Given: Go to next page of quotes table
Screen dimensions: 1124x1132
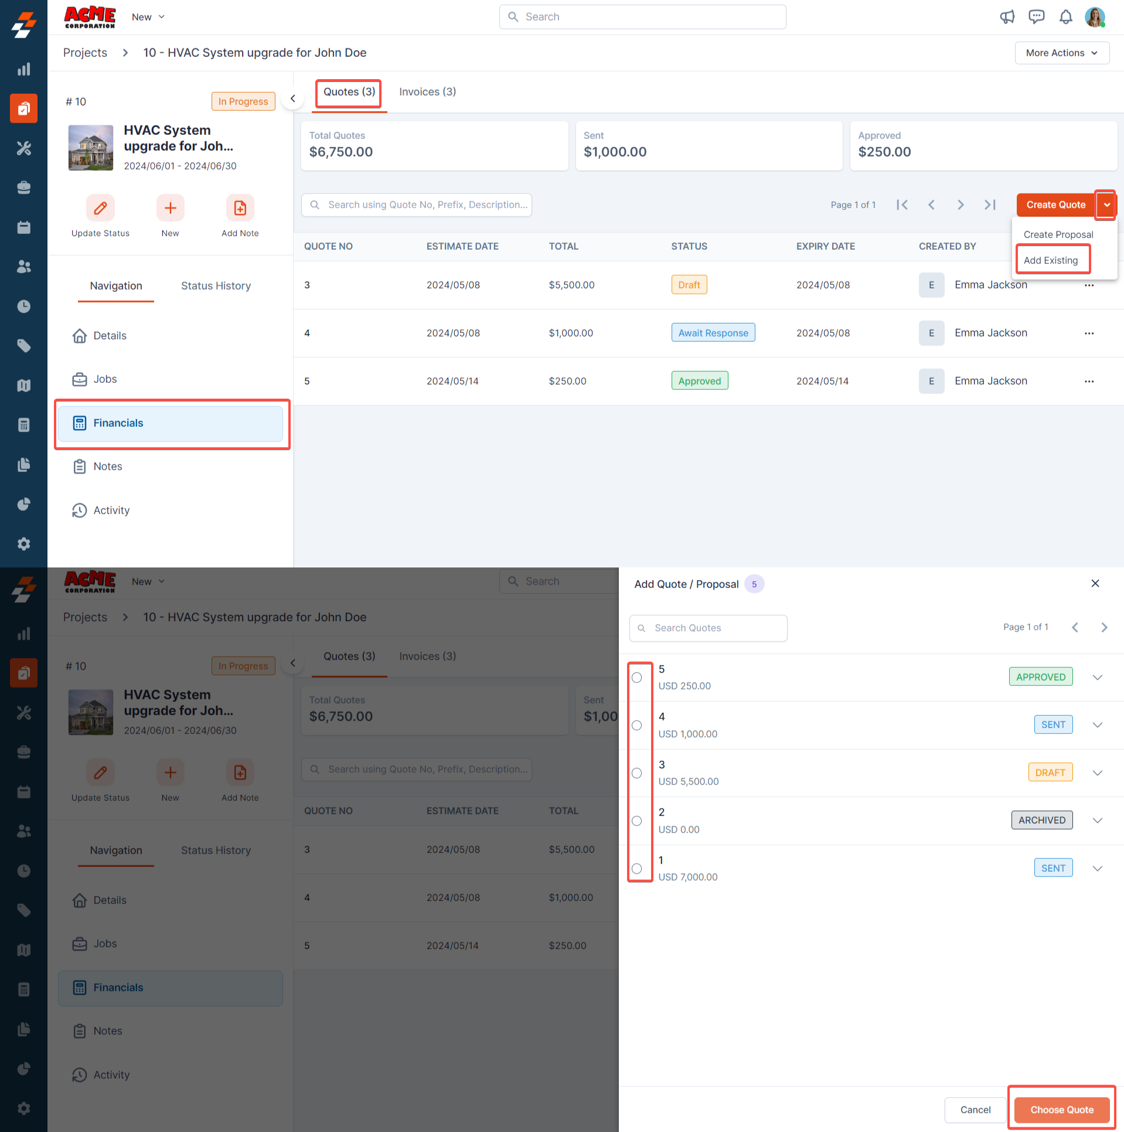Looking at the screenshot, I should click(960, 205).
